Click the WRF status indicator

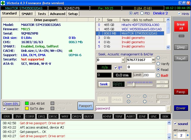point(65,117)
